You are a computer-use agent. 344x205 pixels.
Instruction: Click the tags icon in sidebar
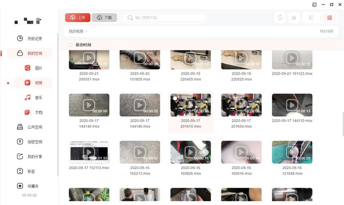coord(20,171)
